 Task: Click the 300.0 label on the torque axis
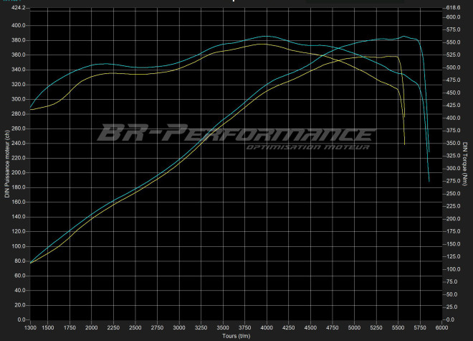coord(454,168)
